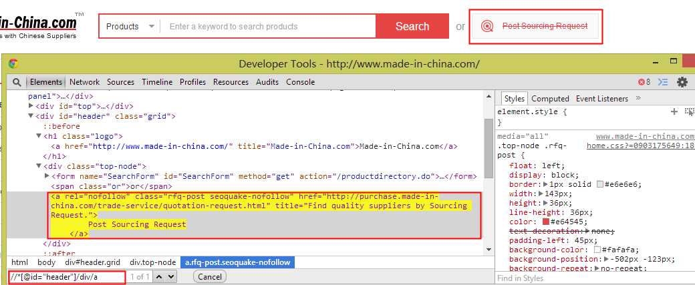Cancel the DevTools element search
This screenshot has width=695, height=285.
[x=210, y=277]
